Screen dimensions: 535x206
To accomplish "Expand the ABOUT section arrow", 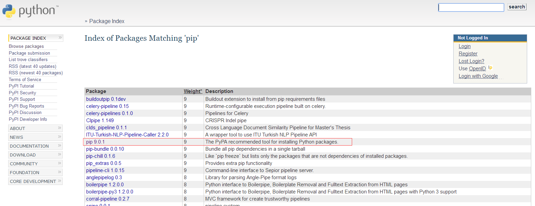I will (x=60, y=128).
